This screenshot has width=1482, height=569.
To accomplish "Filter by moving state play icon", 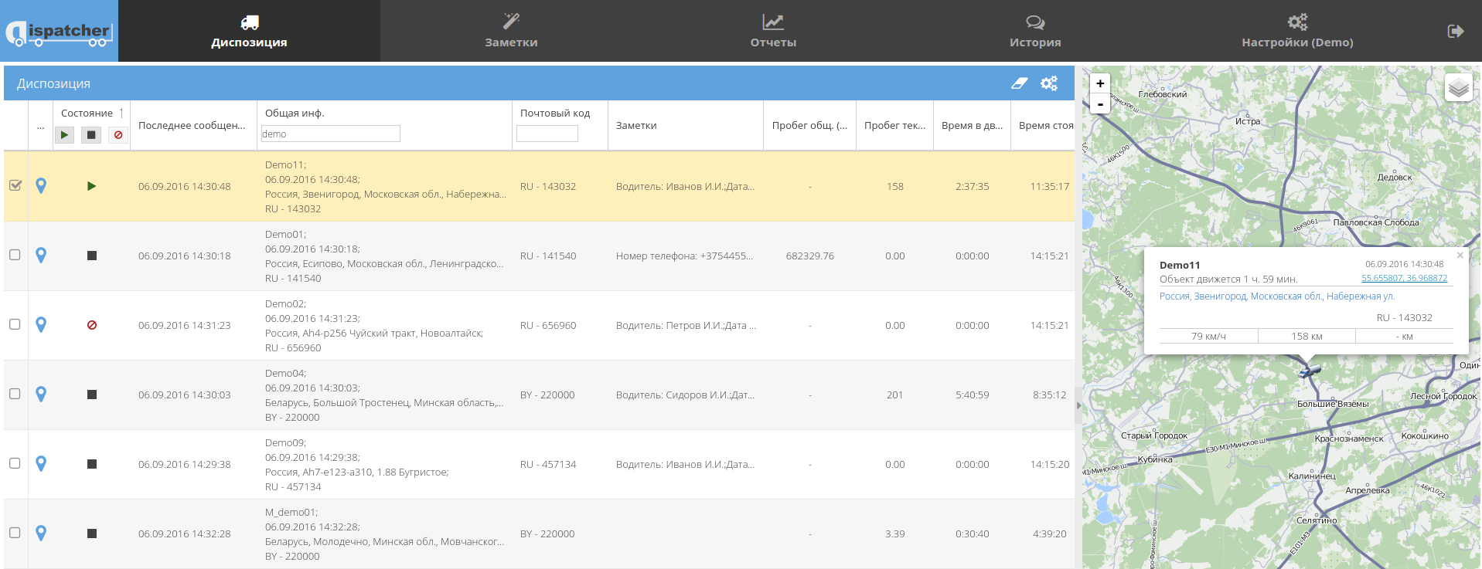I will 64,135.
